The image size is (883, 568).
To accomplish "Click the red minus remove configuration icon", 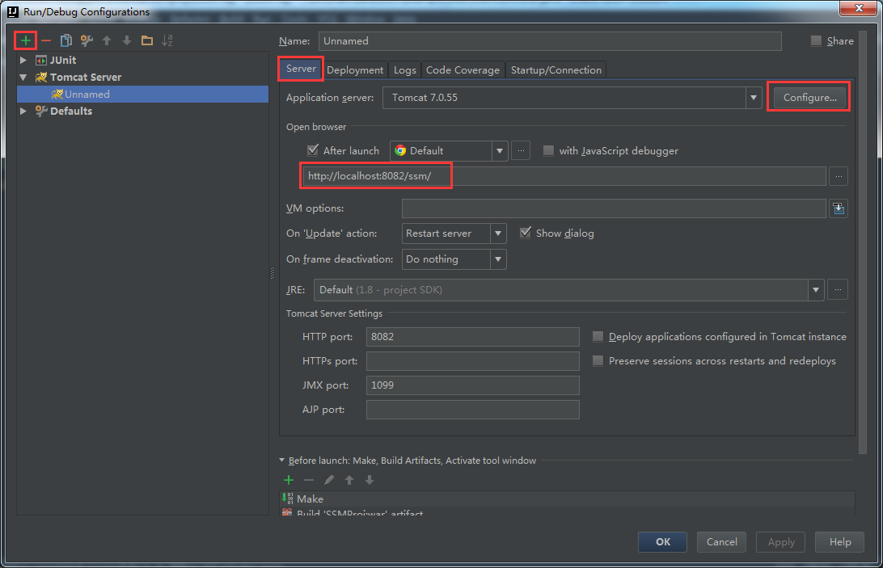I will (x=46, y=40).
